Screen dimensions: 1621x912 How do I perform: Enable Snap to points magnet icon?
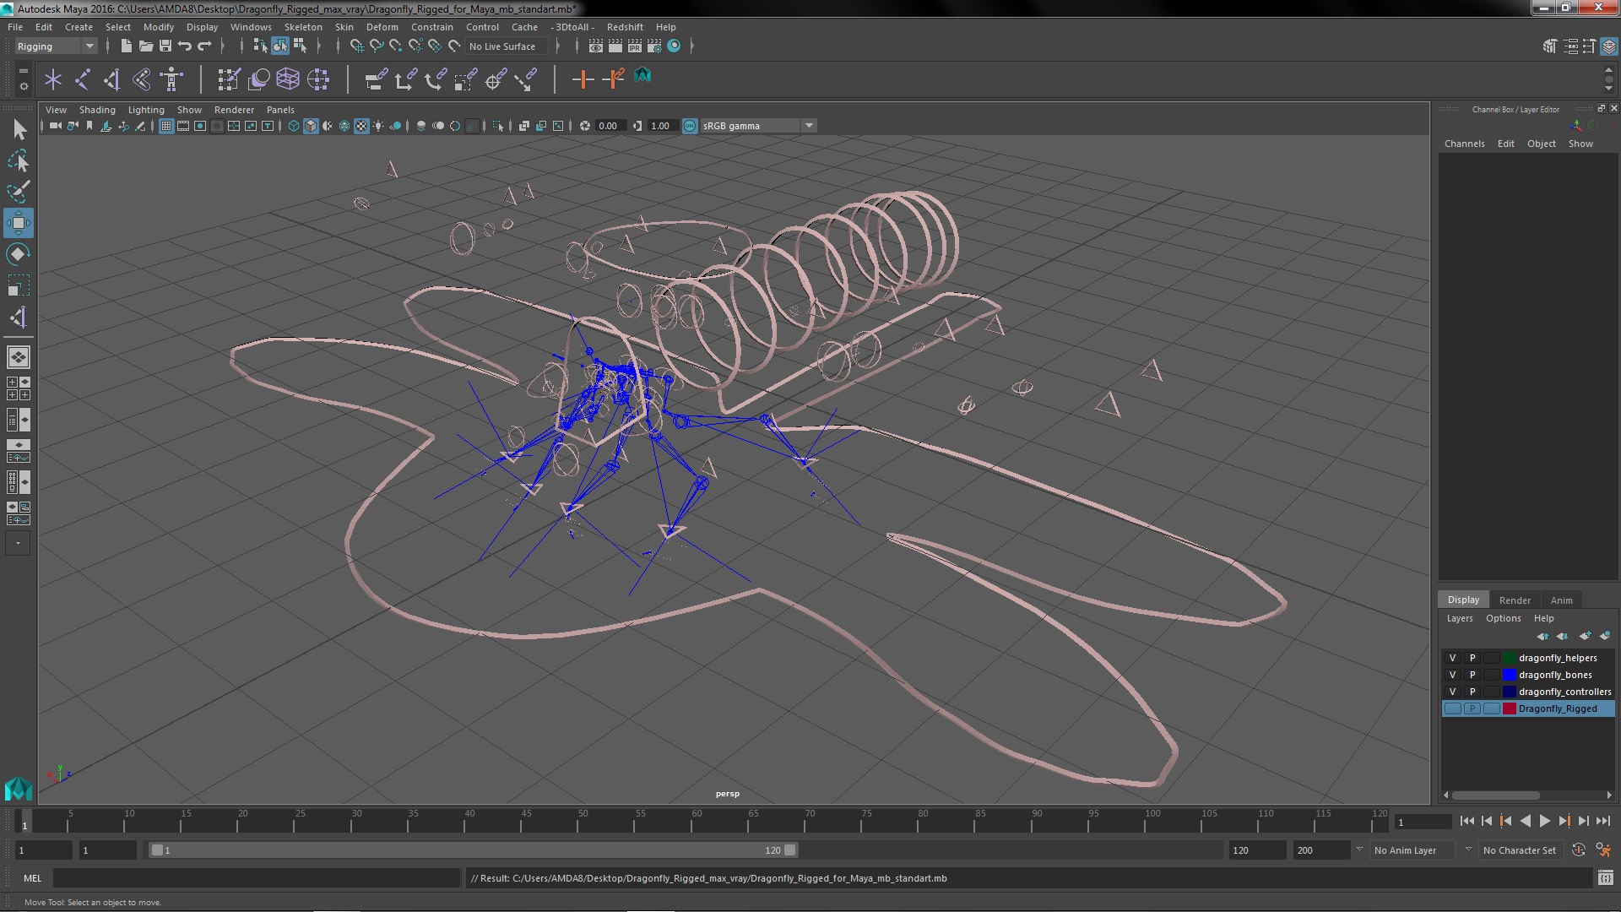tap(396, 46)
